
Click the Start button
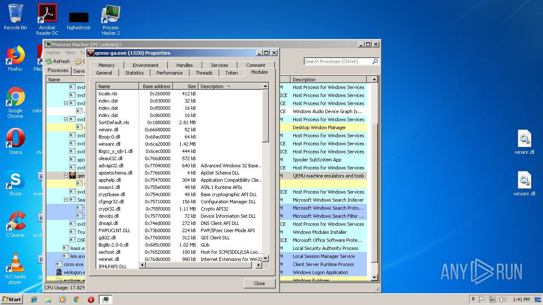tap(11, 299)
